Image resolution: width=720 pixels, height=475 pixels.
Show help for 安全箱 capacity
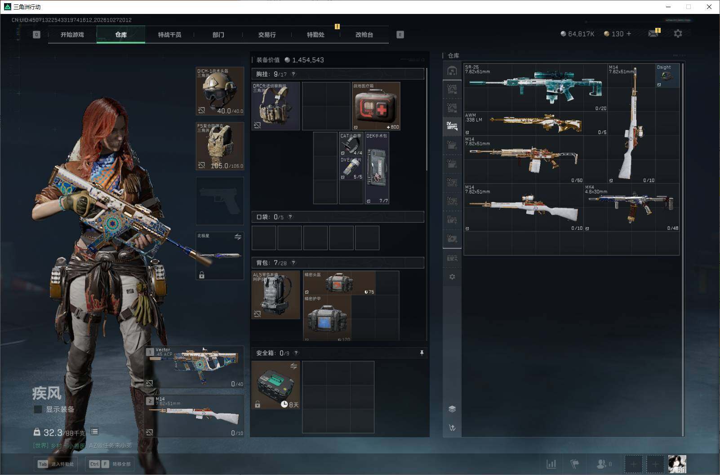(x=296, y=353)
